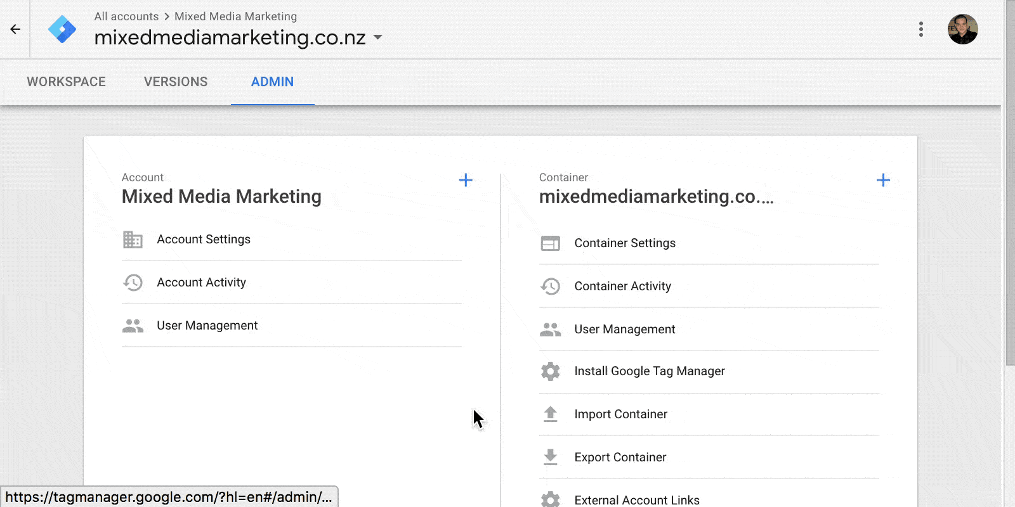The image size is (1015, 507).
Task: Switch to the Workspace tab
Action: coord(66,82)
